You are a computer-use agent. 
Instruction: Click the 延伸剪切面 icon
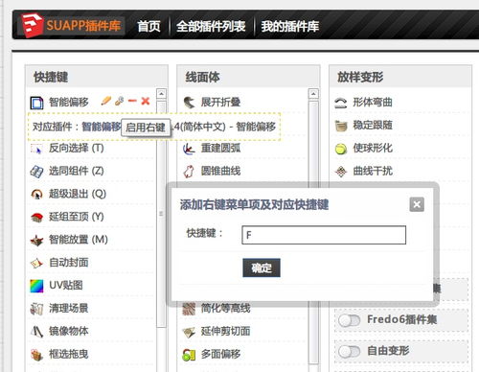click(x=189, y=333)
